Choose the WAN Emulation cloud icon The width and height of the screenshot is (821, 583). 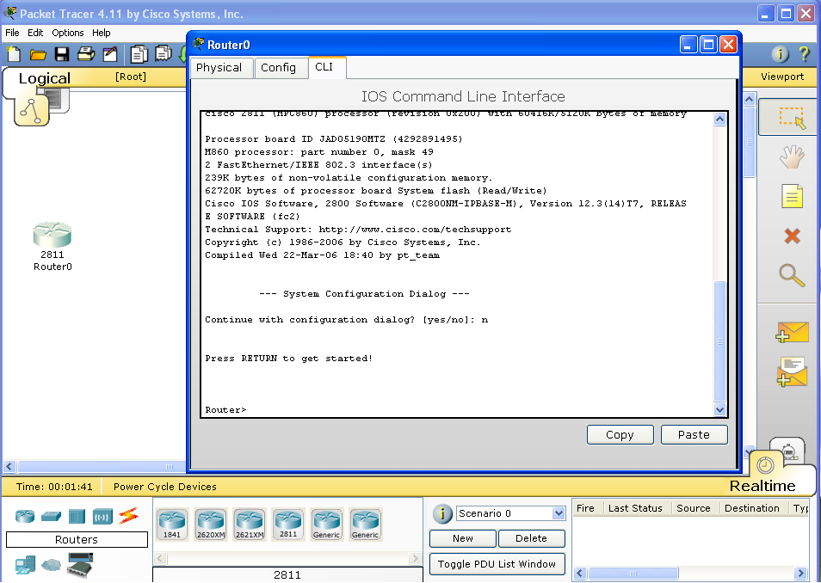pos(51,565)
